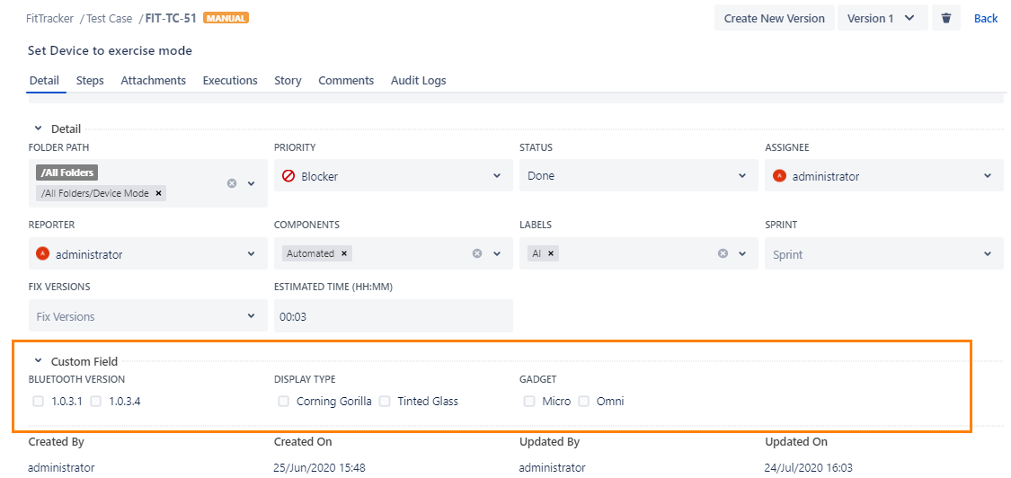Remove the Device Mode folder tag

pos(159,193)
